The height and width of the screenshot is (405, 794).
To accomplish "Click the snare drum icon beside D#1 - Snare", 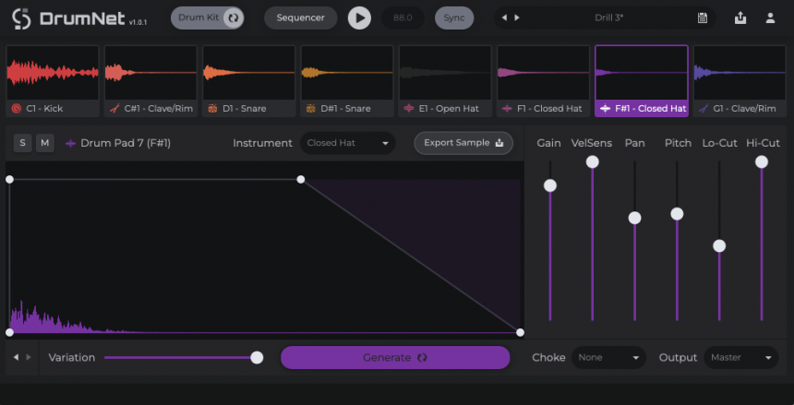I will pos(311,108).
